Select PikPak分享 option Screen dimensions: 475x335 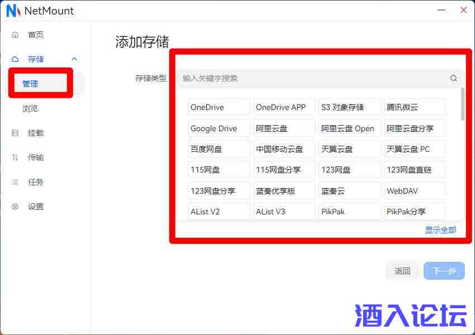click(415, 212)
